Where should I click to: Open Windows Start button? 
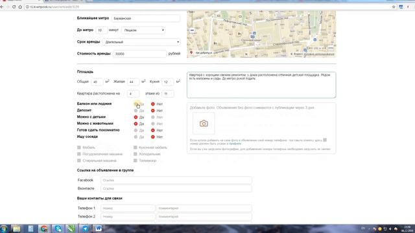click(x=4, y=228)
